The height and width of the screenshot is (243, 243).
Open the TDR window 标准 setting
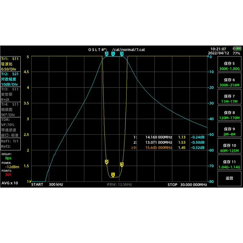10,135
